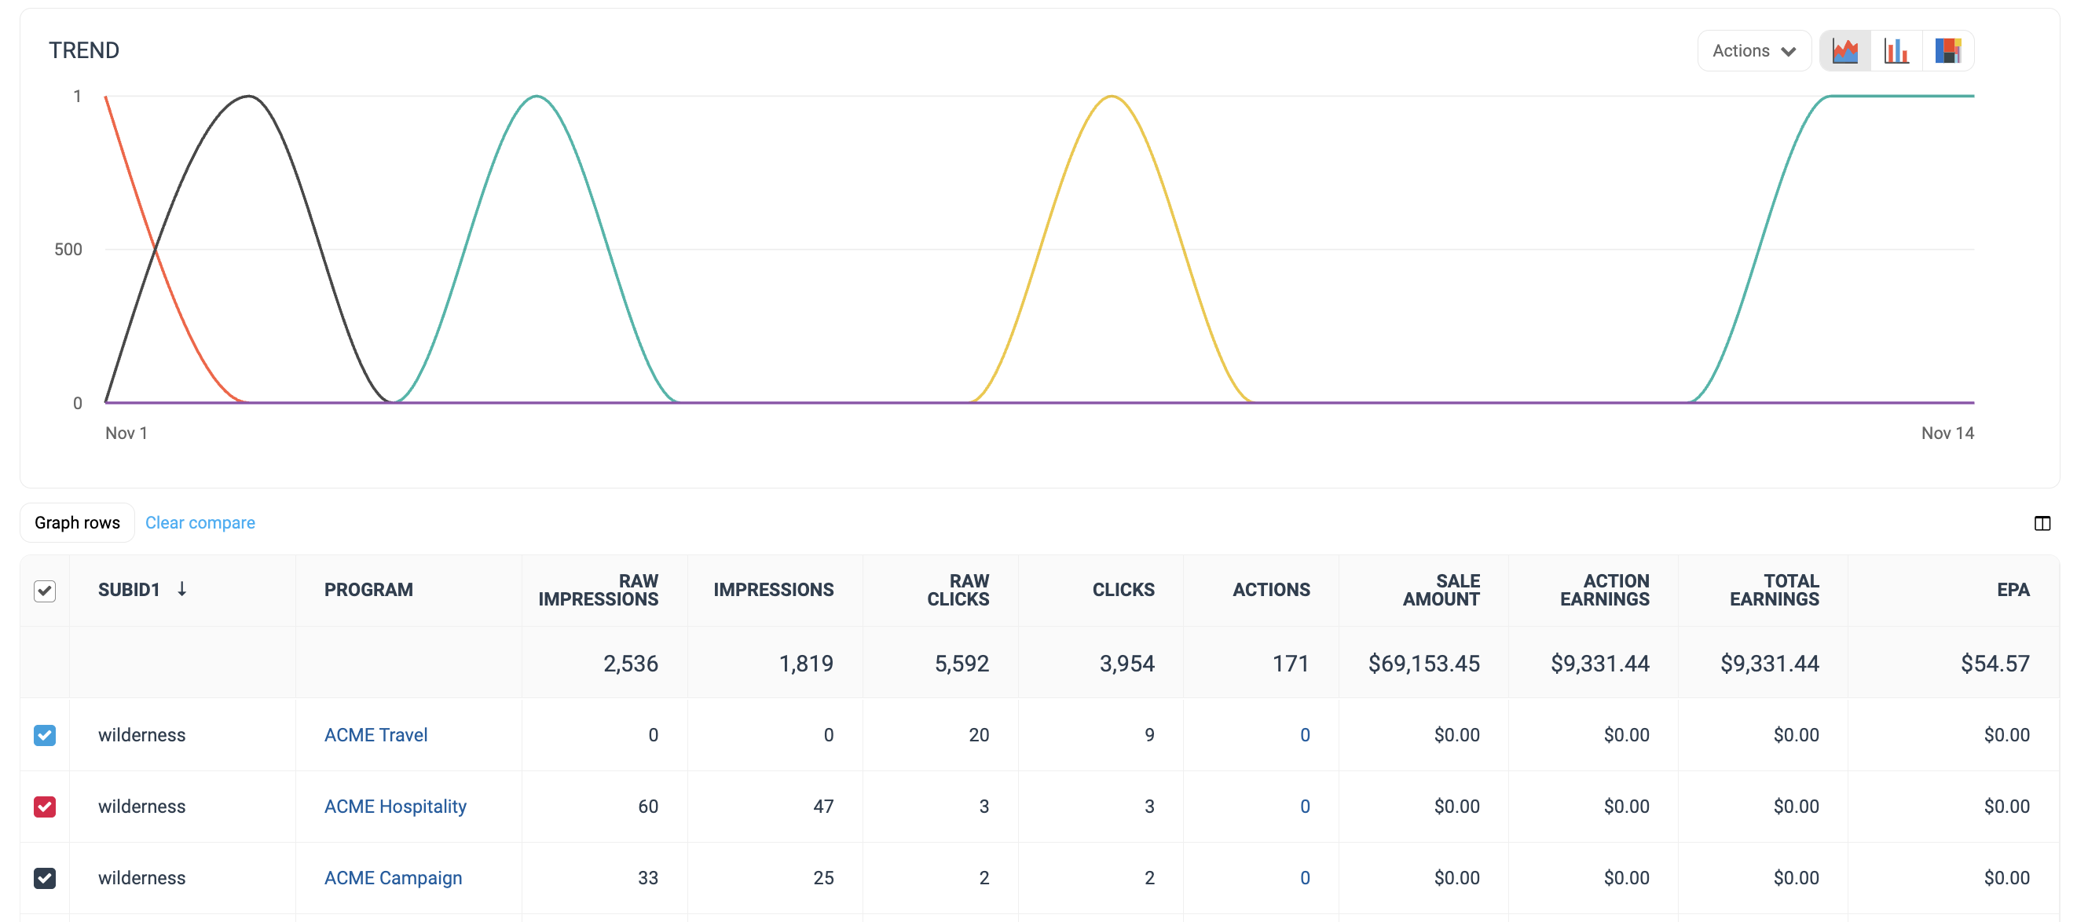The image size is (2077, 922).
Task: Switch to stacked block chart view
Action: pos(1947,51)
